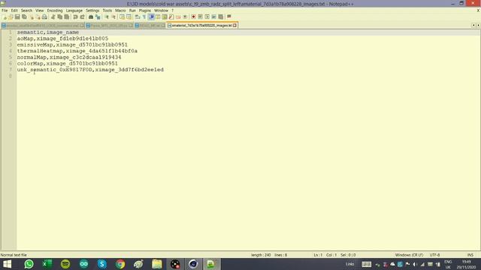Image resolution: width=481 pixels, height=270 pixels.
Task: Close current document toolbar icon
Action: click(x=32, y=16)
